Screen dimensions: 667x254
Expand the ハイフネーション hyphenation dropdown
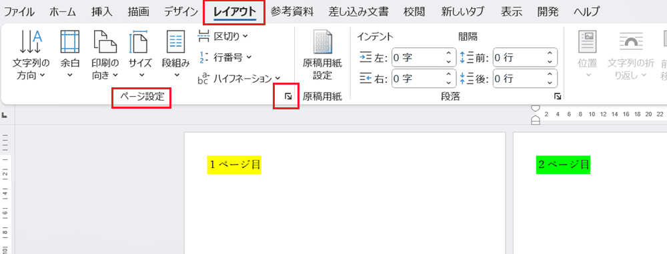[239, 78]
